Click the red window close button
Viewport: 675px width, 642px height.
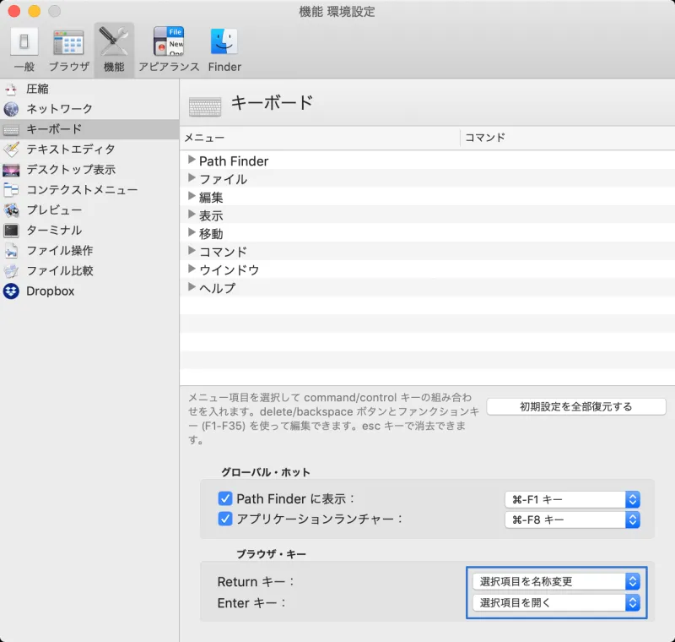[x=14, y=11]
